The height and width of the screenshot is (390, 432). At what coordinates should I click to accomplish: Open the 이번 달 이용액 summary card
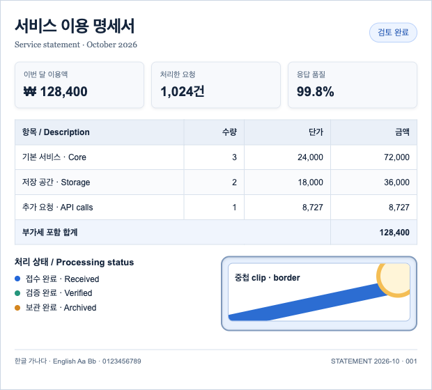tap(79, 85)
